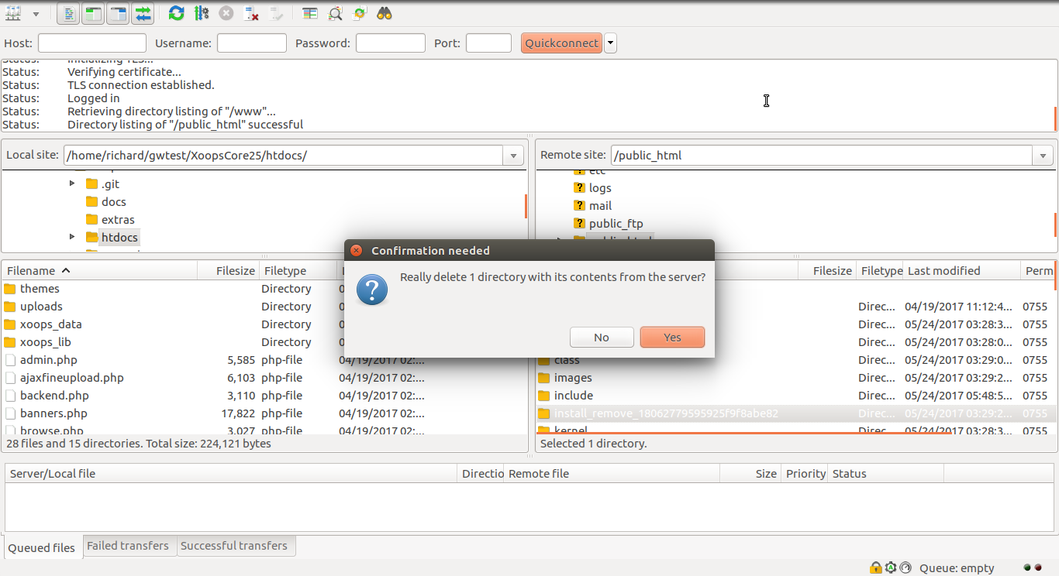The height and width of the screenshot is (576, 1059).
Task: Click the Host input field
Action: click(92, 43)
